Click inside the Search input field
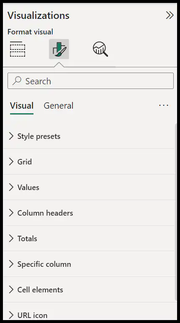The height and width of the screenshot is (323, 180). point(90,81)
